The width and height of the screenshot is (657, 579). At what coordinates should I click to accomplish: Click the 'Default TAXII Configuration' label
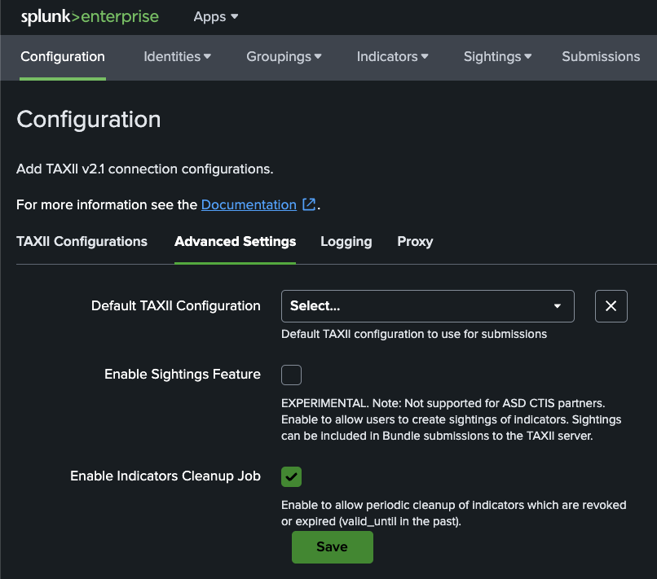[175, 306]
